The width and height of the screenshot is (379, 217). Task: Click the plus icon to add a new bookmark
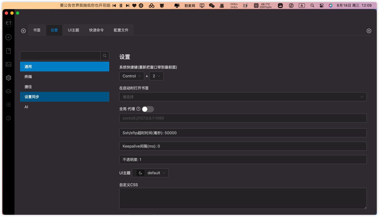point(8,37)
